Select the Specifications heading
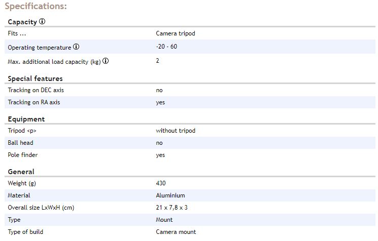 (36, 6)
